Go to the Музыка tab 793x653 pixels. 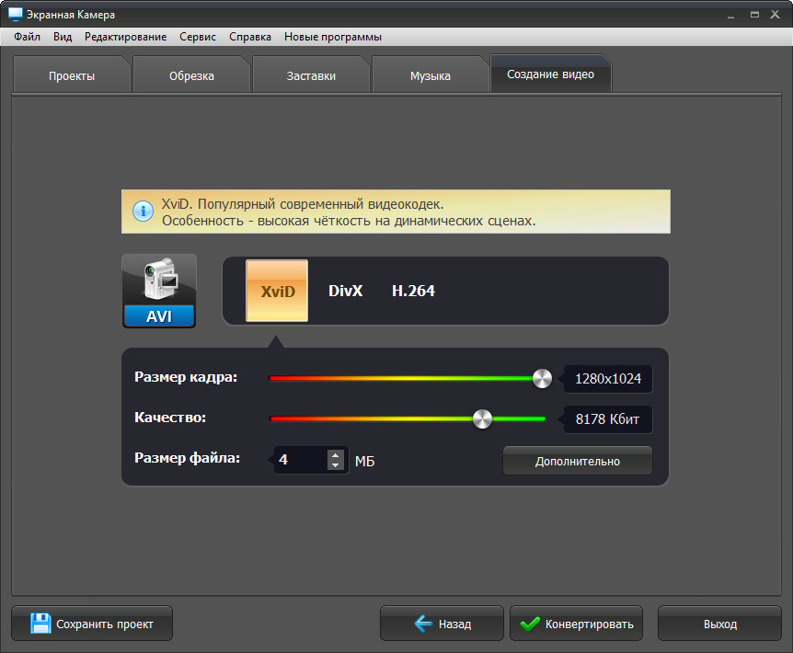click(x=430, y=75)
